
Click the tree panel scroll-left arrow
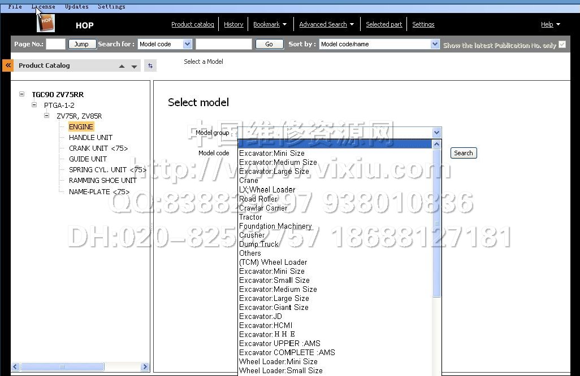15,367
